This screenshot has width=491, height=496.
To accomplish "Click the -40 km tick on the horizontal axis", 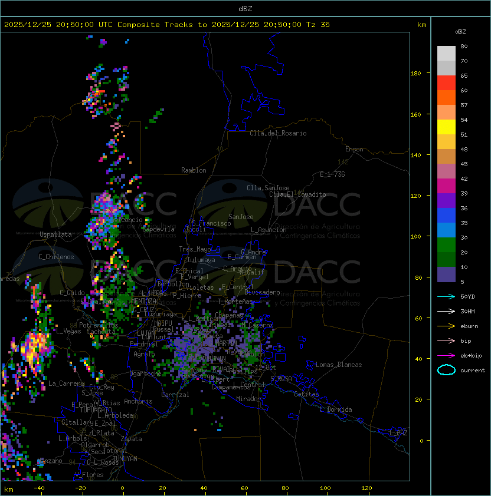I will pos(39,488).
